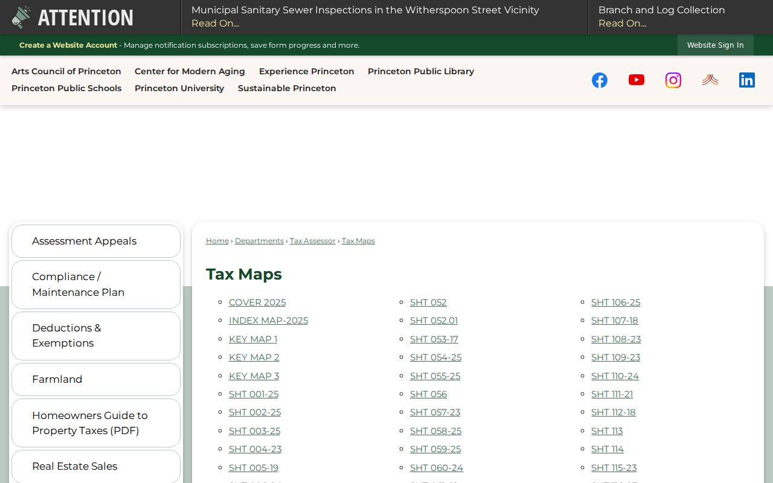The image size is (773, 483).
Task: Select Compliance / Maintenance Plan sidebar item
Action: click(x=96, y=284)
